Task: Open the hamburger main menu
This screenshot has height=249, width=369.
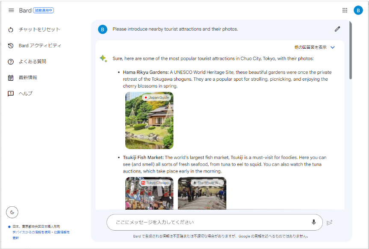Action: click(11, 10)
